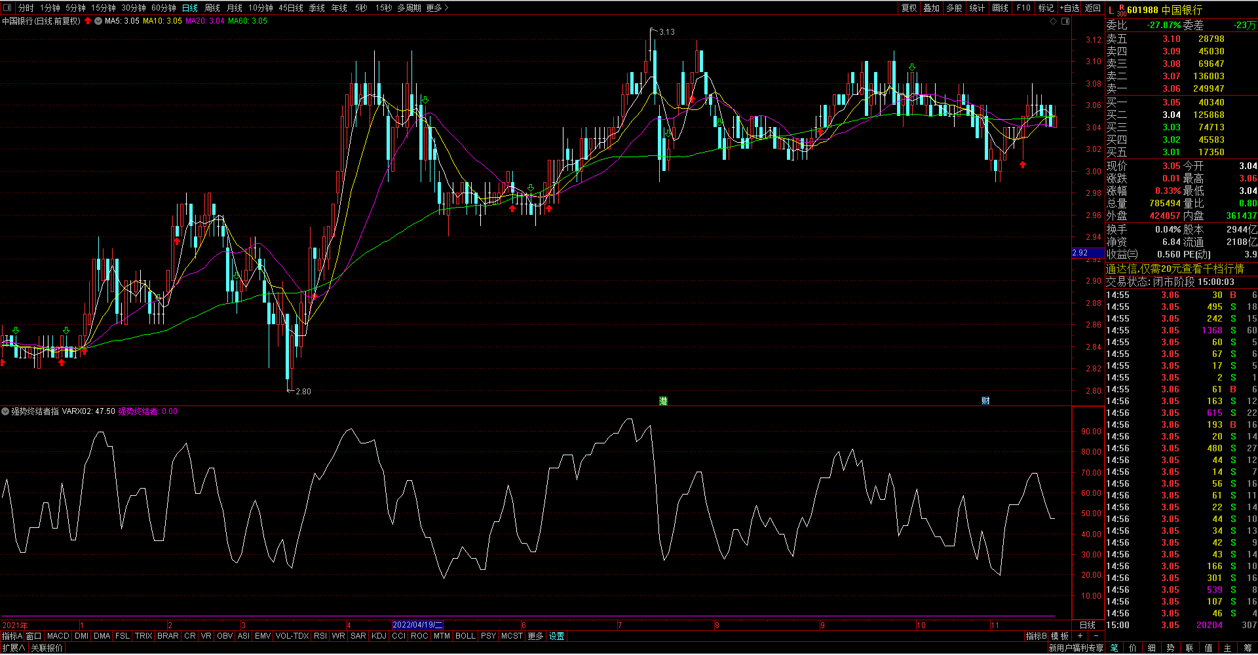Open the 多周期 multi-period view
The width and height of the screenshot is (1258, 655).
click(x=409, y=8)
